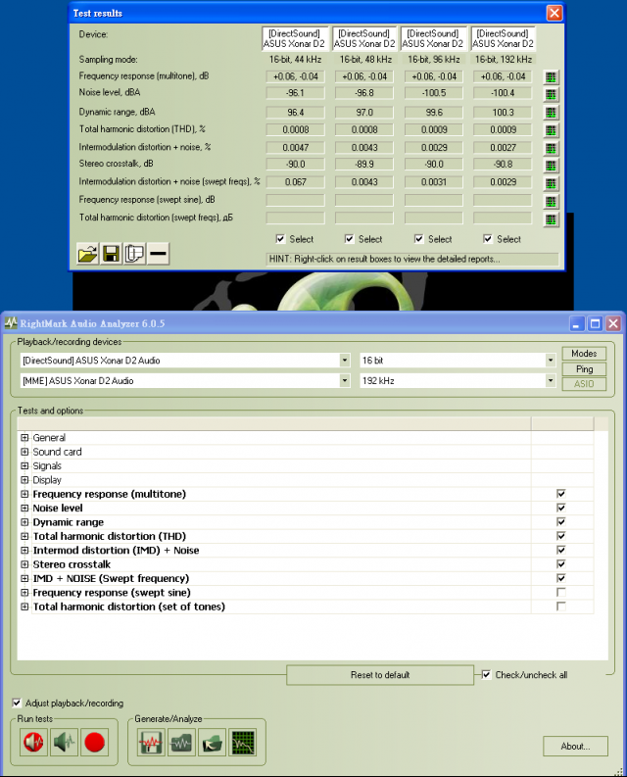
Task: Click the report pages icon in Test results
Action: click(134, 254)
